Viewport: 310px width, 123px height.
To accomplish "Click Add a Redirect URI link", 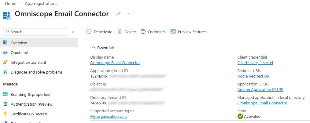I will [x=254, y=76].
